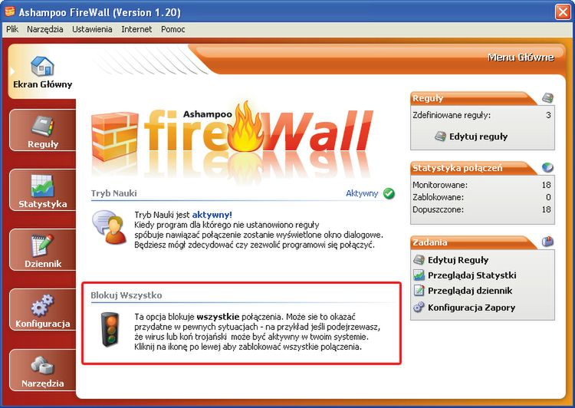The width and height of the screenshot is (575, 408).
Task: Click the green Aktywny checkmark status
Action: point(389,193)
